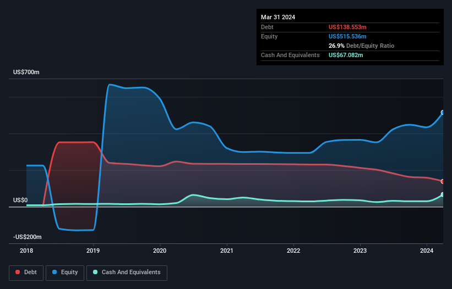Click the red Debt endpoint marker
Viewport: 452px width, 289px height.
coord(443,181)
